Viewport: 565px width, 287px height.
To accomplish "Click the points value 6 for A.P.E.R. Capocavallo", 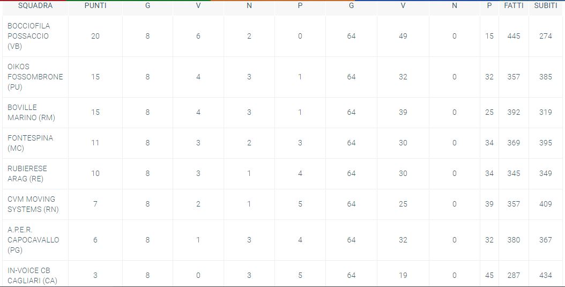I will [x=95, y=240].
